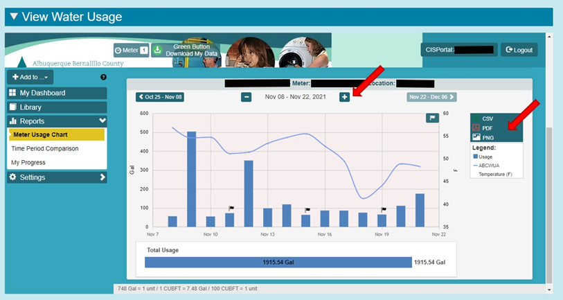Screen dimensions: 563x300
Task: Zoom out with the minus button
Action: coord(247,97)
